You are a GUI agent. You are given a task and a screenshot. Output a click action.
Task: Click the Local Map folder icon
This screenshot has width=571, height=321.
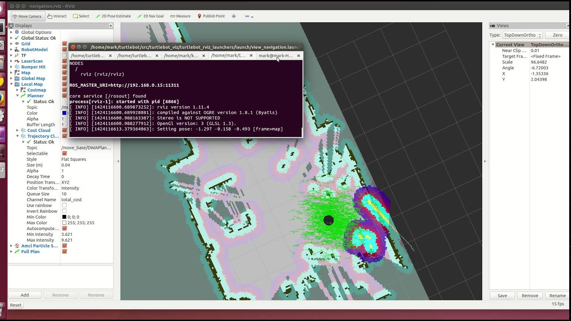(17, 84)
